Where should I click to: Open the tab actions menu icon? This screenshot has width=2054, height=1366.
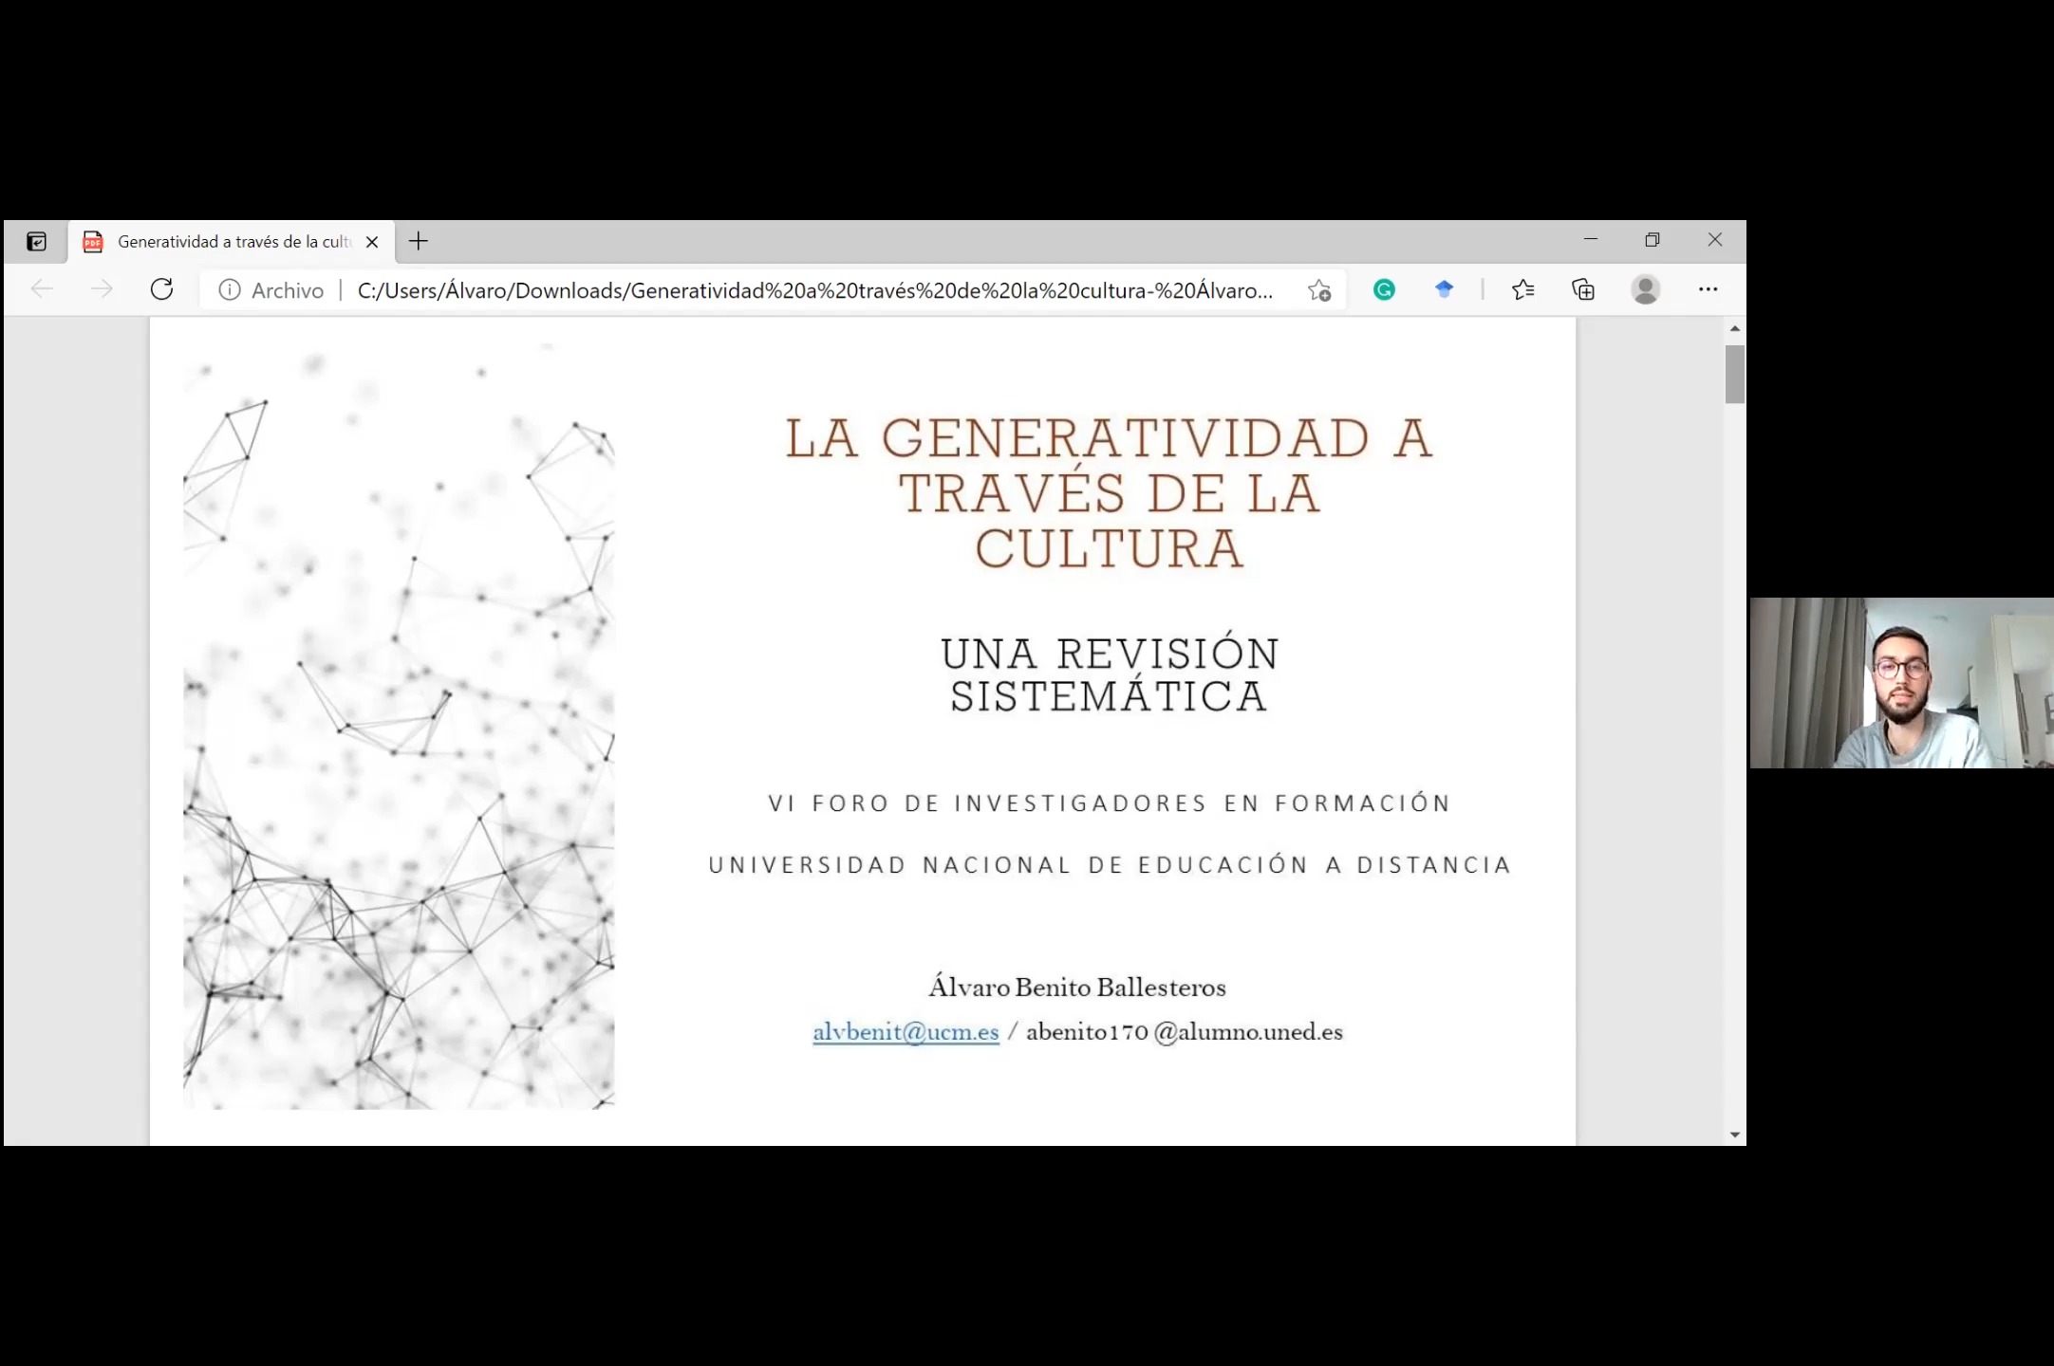[x=36, y=242]
